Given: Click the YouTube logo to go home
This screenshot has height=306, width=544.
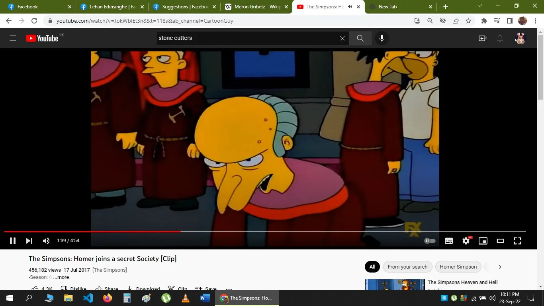Looking at the screenshot, I should click(x=41, y=38).
